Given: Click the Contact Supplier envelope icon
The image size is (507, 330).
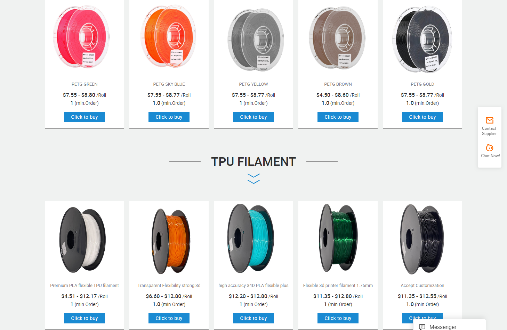Looking at the screenshot, I should click(490, 120).
